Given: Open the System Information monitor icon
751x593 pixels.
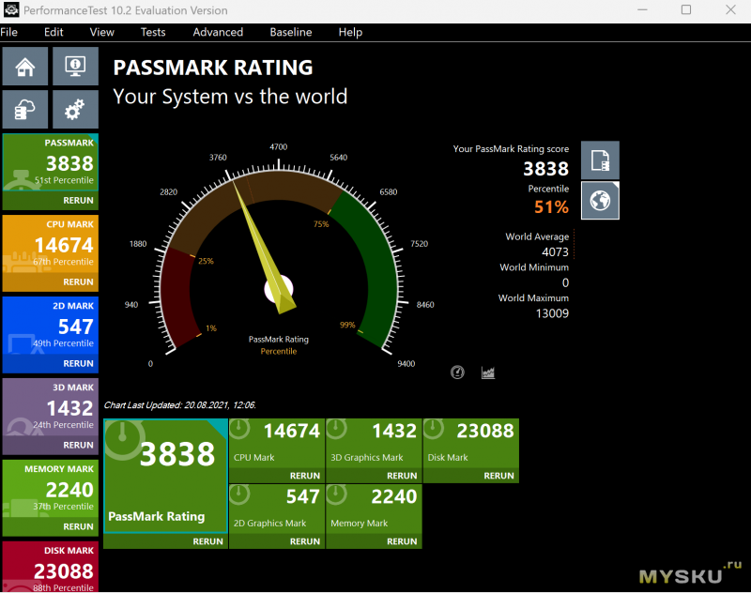Looking at the screenshot, I should pyautogui.click(x=75, y=67).
